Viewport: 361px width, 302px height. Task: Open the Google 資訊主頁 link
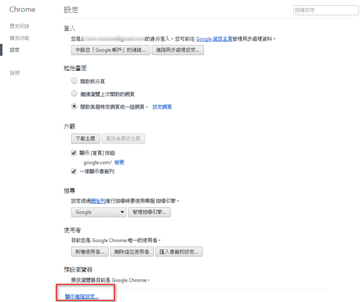coord(214,39)
